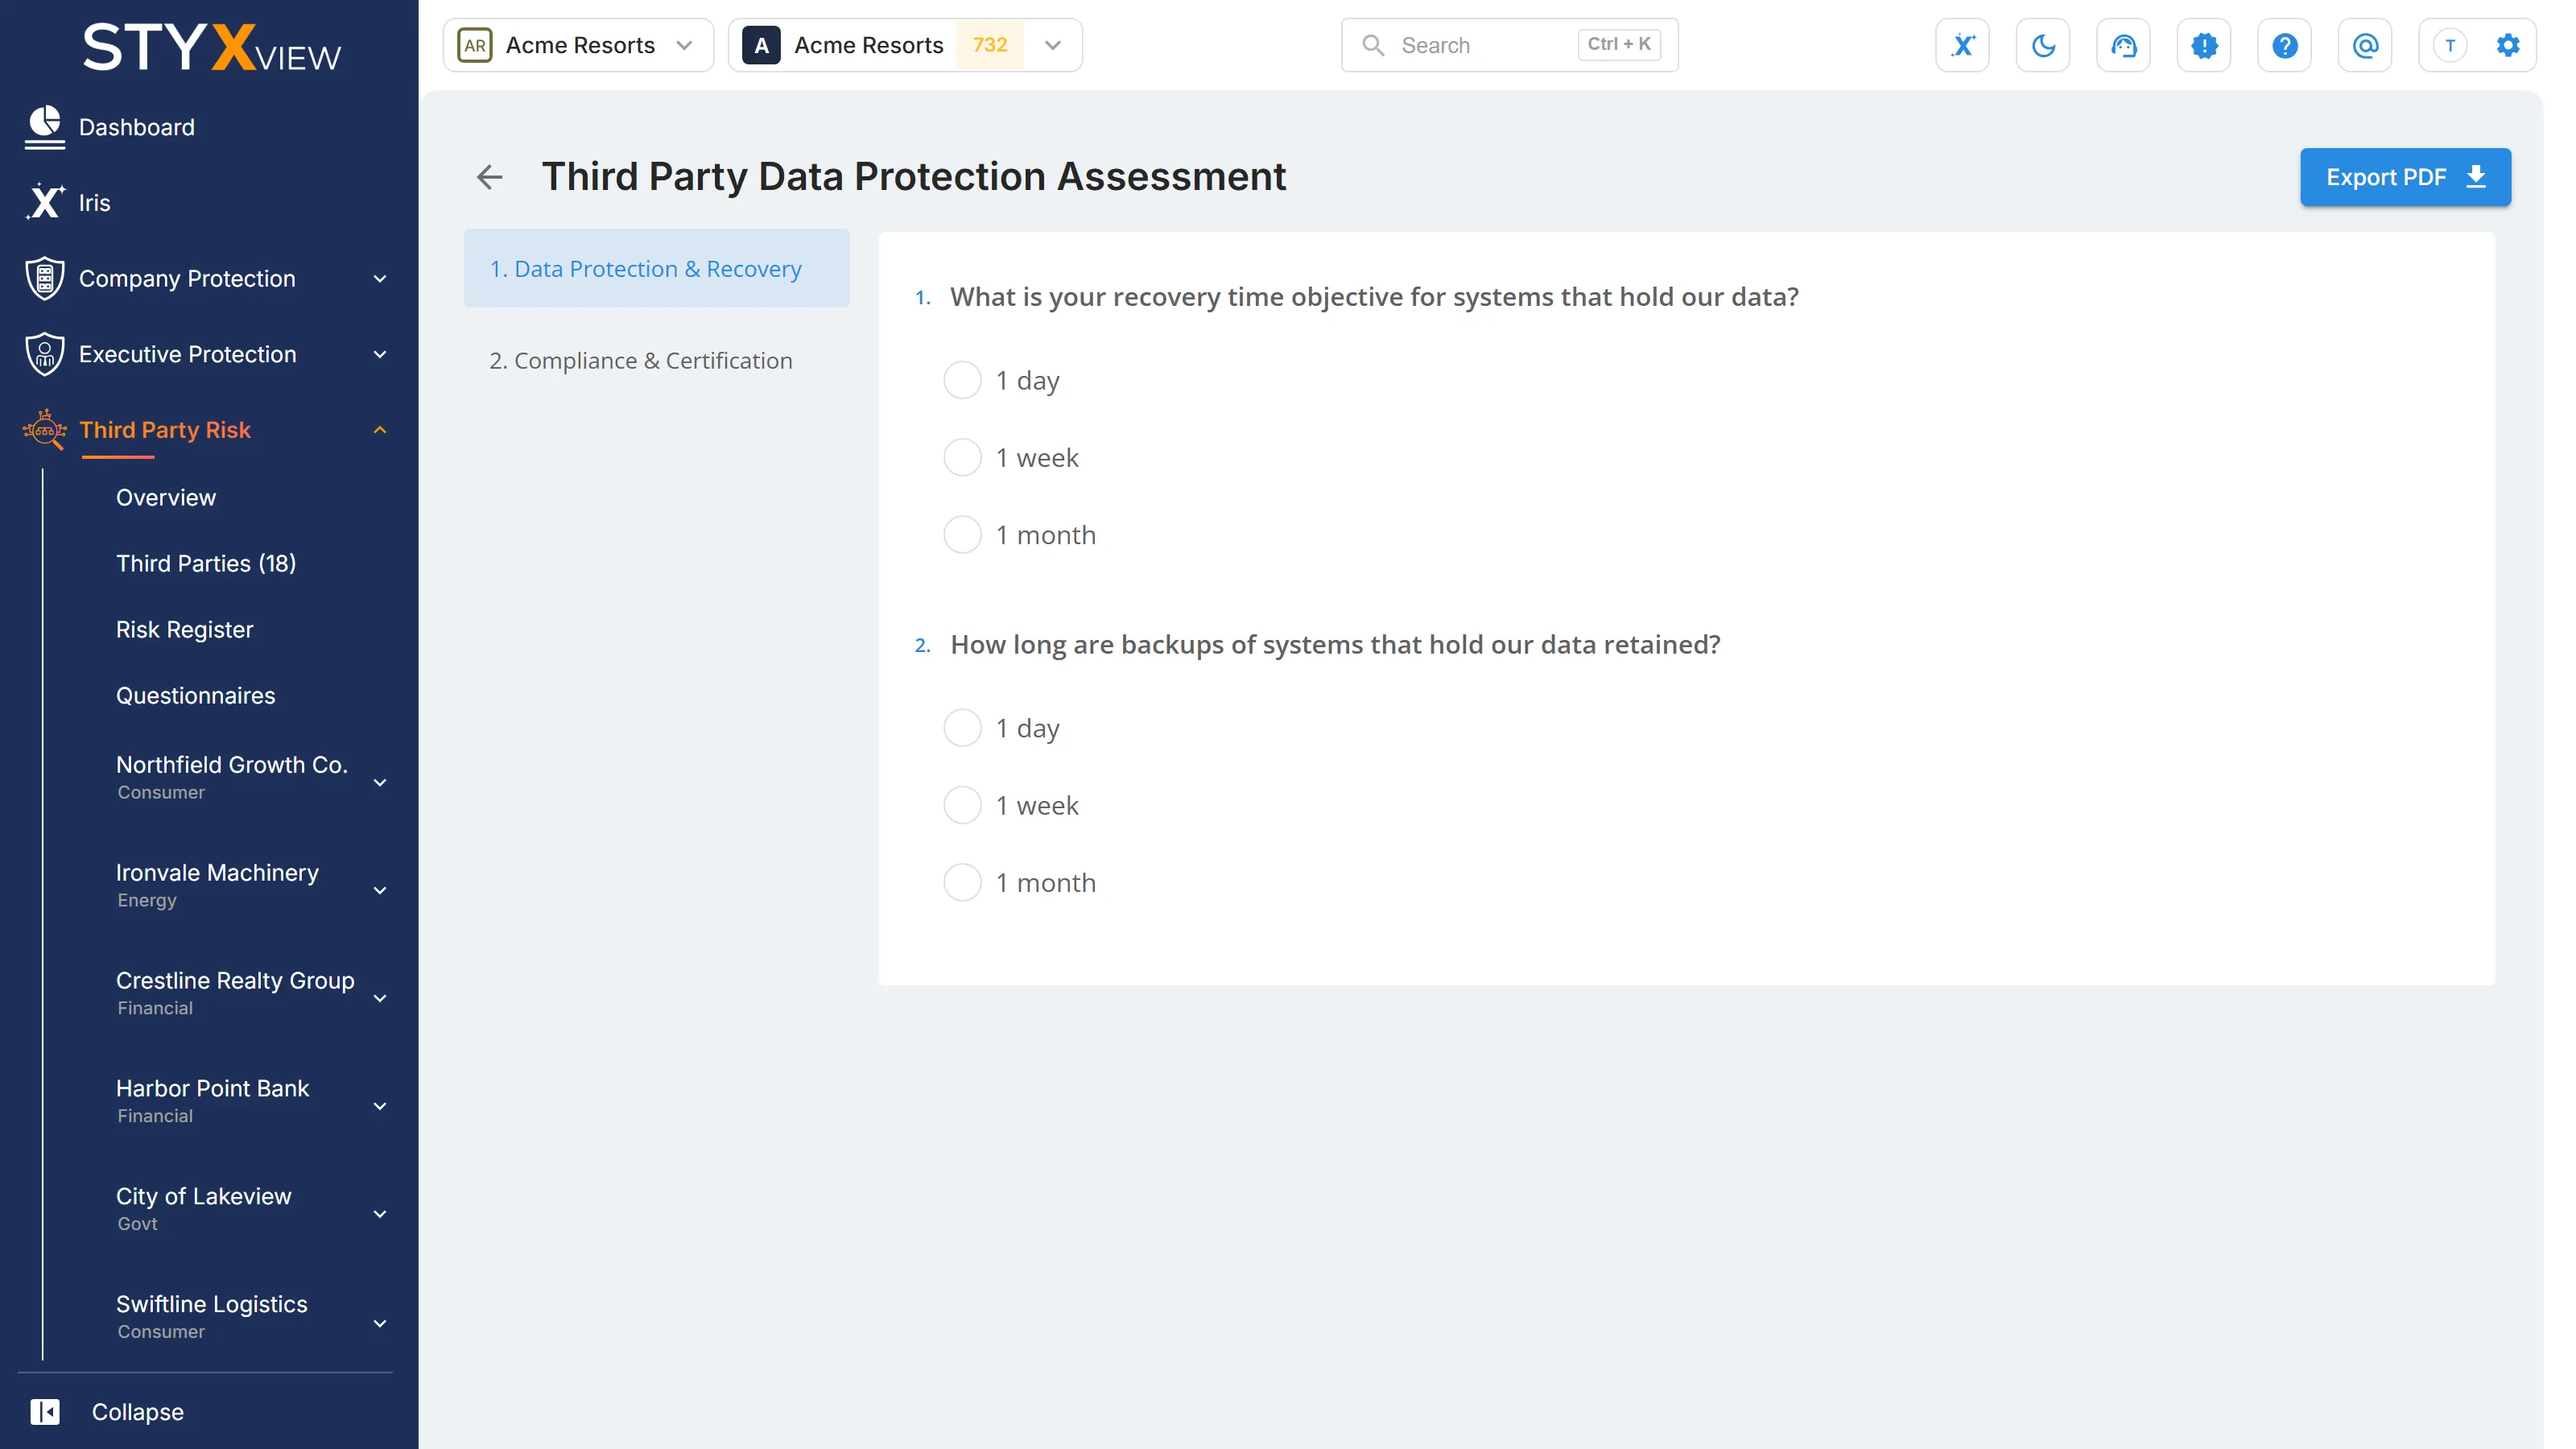This screenshot has width=2576, height=1449.
Task: Expand Swiftline Logistics chevron
Action: (x=380, y=1323)
